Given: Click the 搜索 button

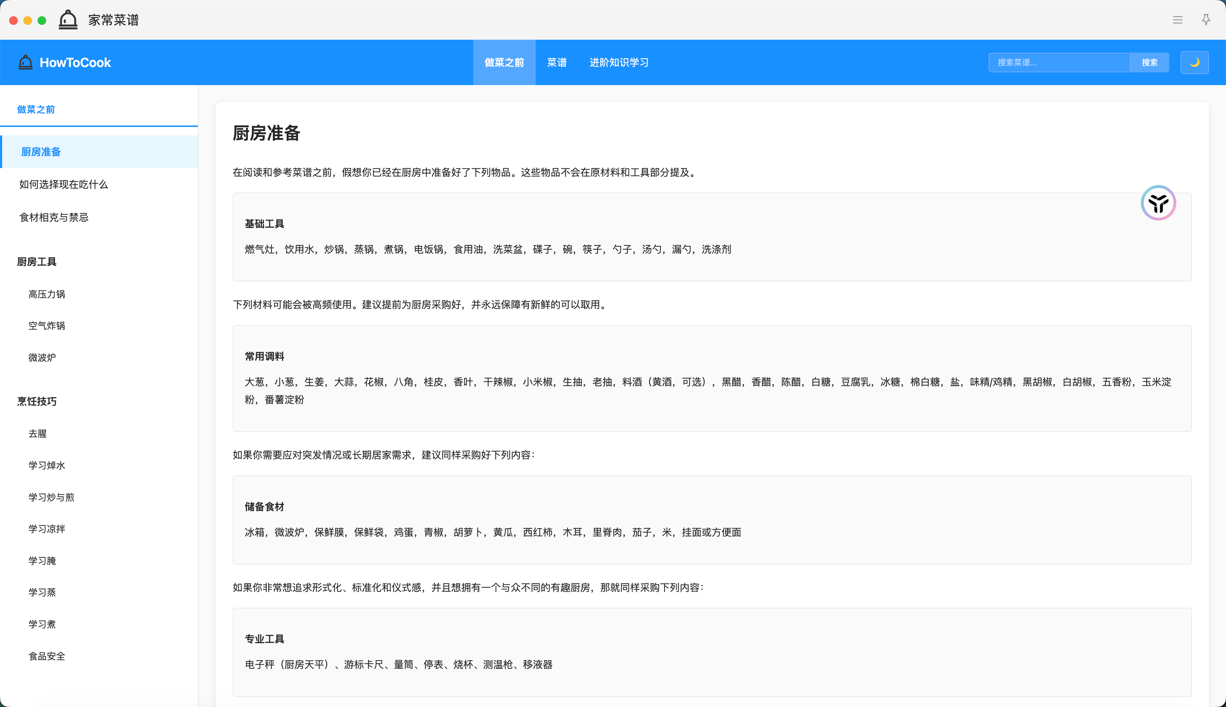Looking at the screenshot, I should (x=1149, y=62).
